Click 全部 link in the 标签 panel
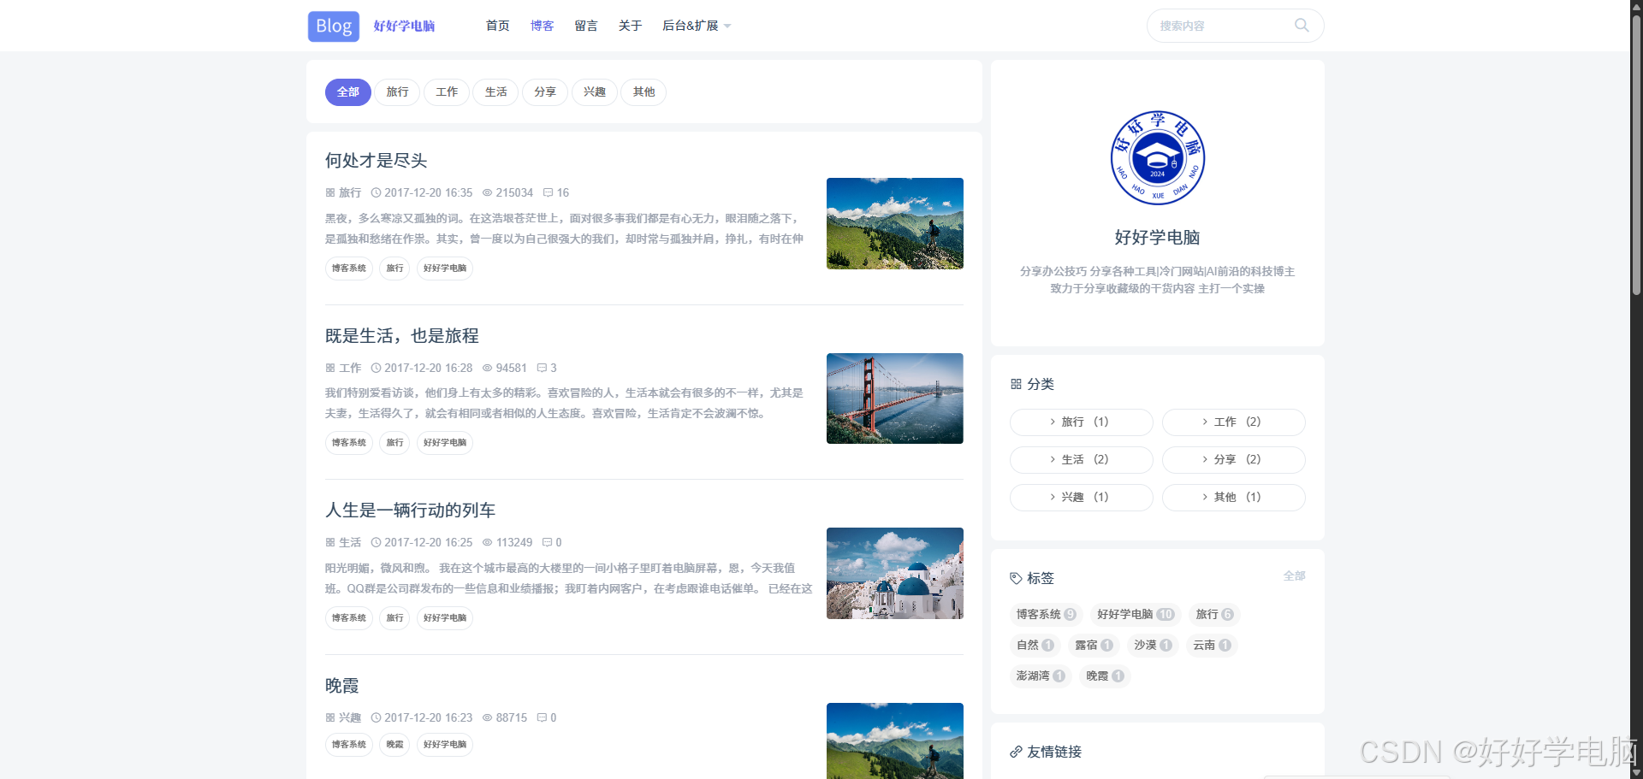 click(1294, 576)
